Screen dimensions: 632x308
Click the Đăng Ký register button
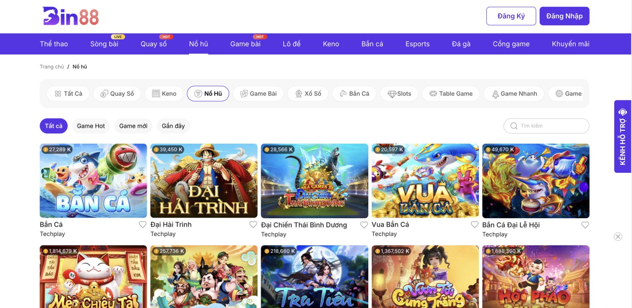pos(511,16)
